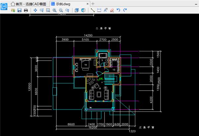The width and height of the screenshot is (199, 136).
Task: Select the text annotation tool
Action: tap(105, 10)
